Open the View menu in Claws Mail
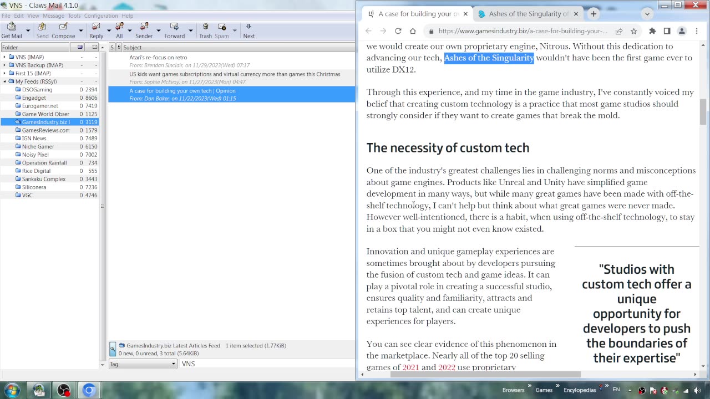710x399 pixels. (x=33, y=16)
